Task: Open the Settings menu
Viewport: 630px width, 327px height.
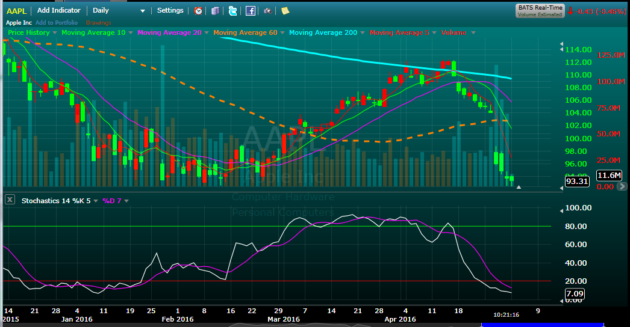Action: 170,10
